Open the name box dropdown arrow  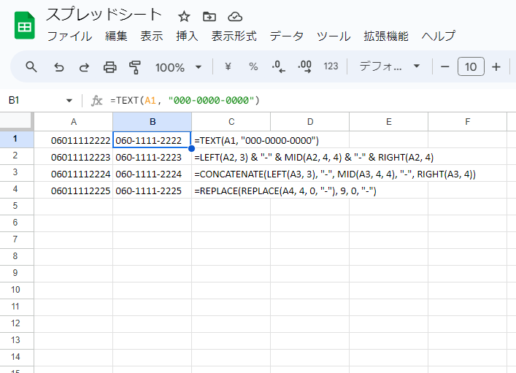pyautogui.click(x=69, y=101)
